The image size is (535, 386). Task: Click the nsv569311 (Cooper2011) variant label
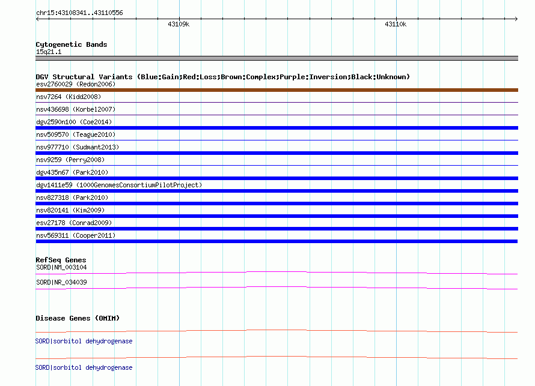point(76,235)
